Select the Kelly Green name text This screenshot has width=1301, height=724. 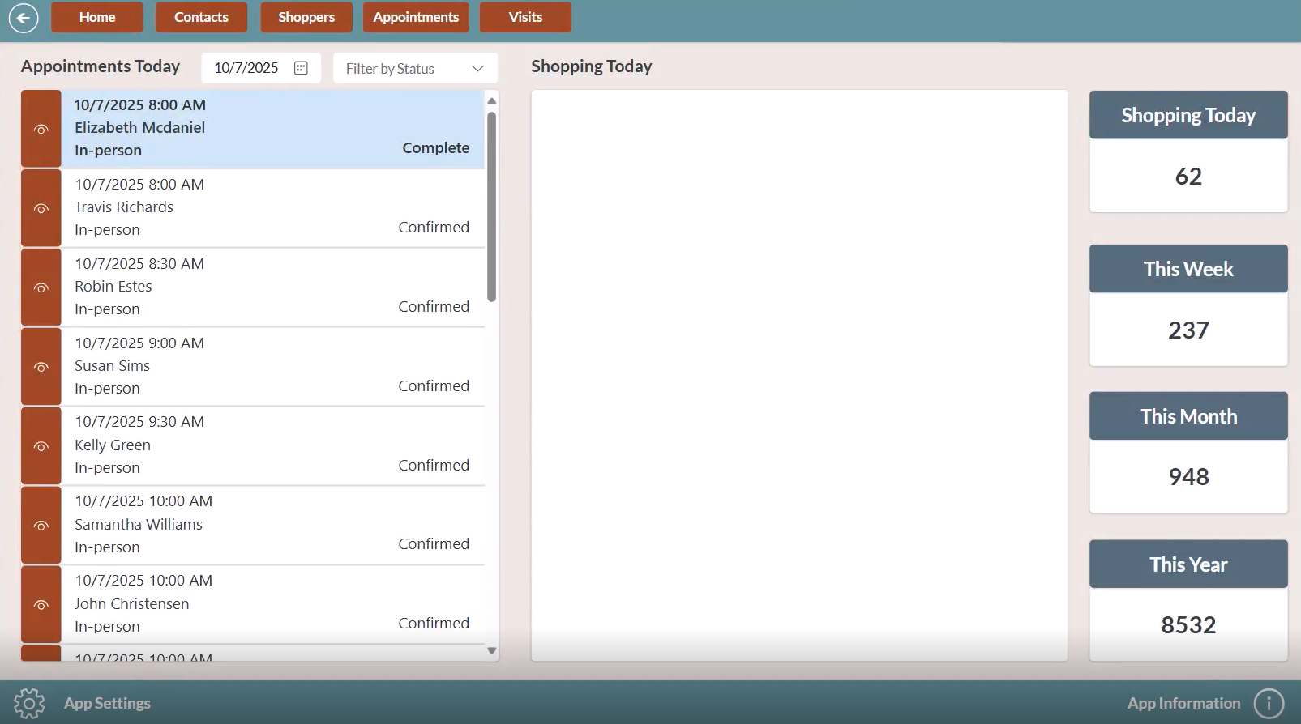pos(113,445)
